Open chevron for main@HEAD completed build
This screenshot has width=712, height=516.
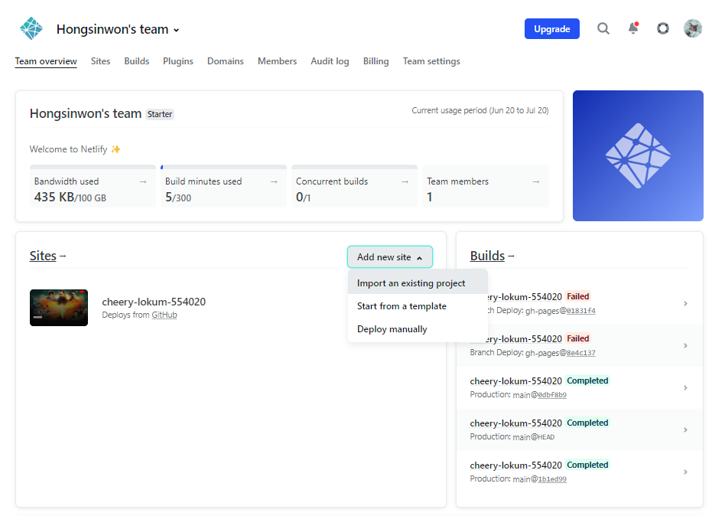[685, 429]
